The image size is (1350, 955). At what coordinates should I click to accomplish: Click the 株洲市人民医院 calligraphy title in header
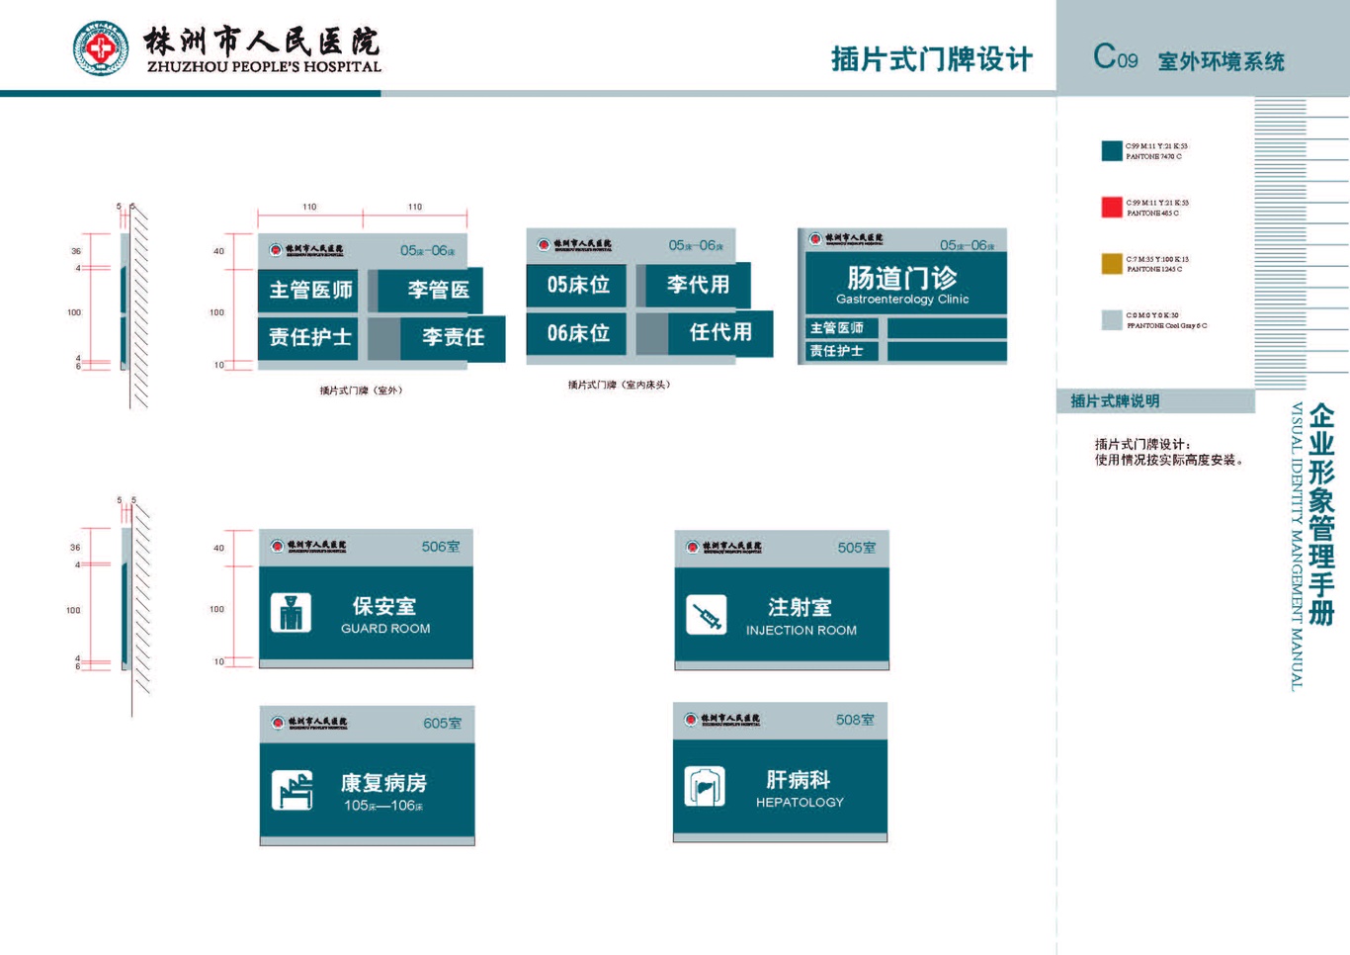262,42
